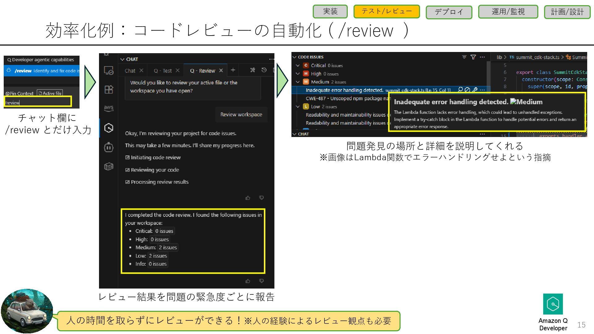Click magnifier explain icon on Inadequate error row
Viewport: 594px width, 334px height.
[460, 90]
